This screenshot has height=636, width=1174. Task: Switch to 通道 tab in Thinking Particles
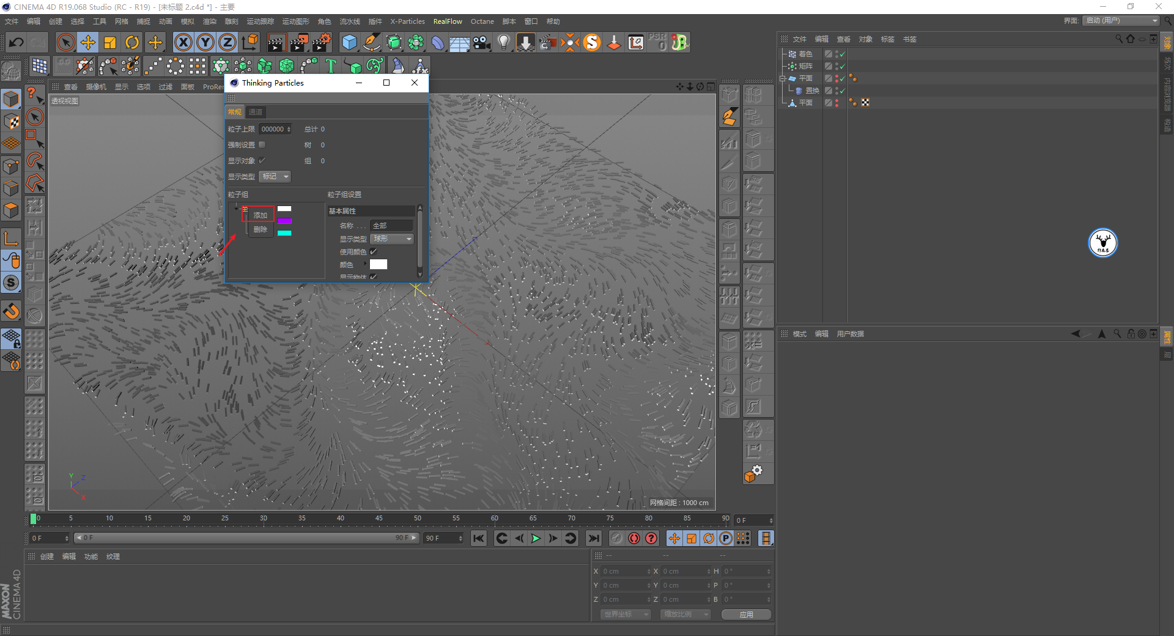point(256,112)
